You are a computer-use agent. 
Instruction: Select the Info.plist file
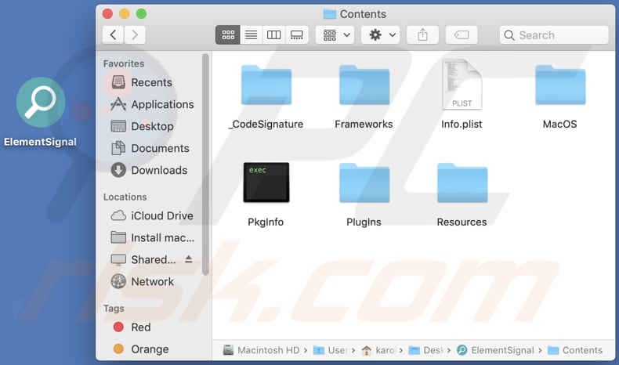(462, 85)
